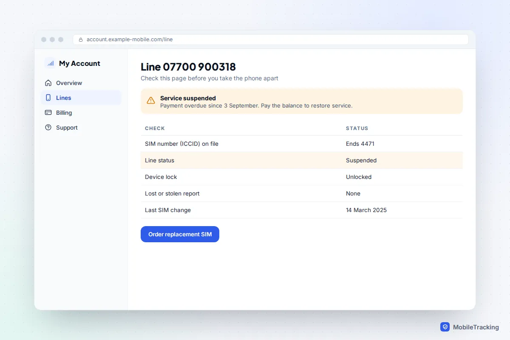Screen dimensions: 510x340
Task: Click the MobileTracking brand text
Action: pyautogui.click(x=476, y=327)
